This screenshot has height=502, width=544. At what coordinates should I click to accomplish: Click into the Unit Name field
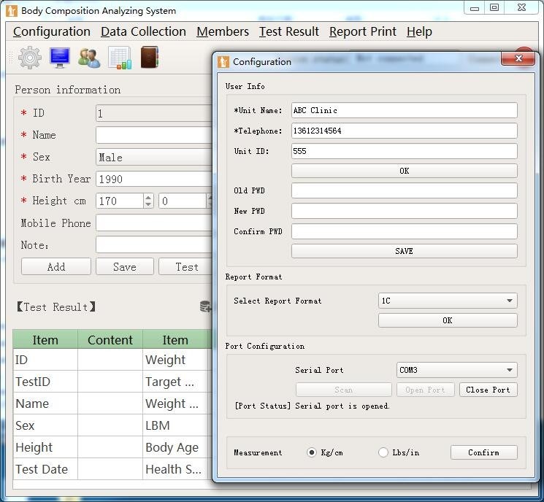click(404, 110)
